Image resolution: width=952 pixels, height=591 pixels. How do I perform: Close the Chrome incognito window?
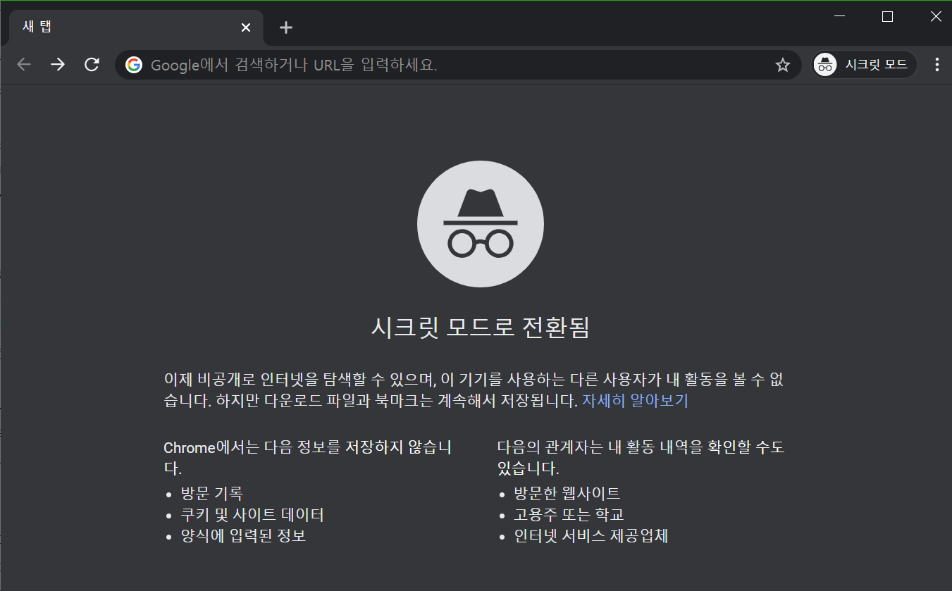(935, 16)
